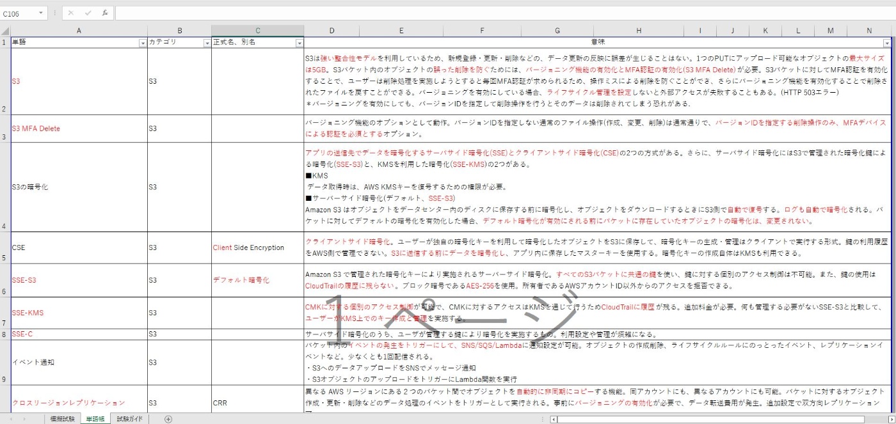Image resolution: width=896 pixels, height=424 pixels.
Task: Click the red 'S3' cell in column A
Action: pos(79,81)
